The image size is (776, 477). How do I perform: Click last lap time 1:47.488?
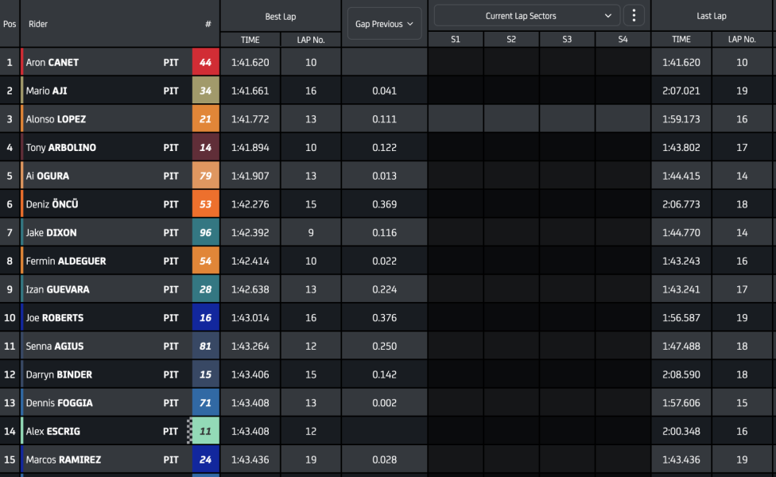[x=681, y=346]
